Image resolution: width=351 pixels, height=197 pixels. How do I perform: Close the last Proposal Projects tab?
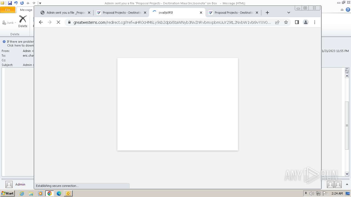(257, 13)
